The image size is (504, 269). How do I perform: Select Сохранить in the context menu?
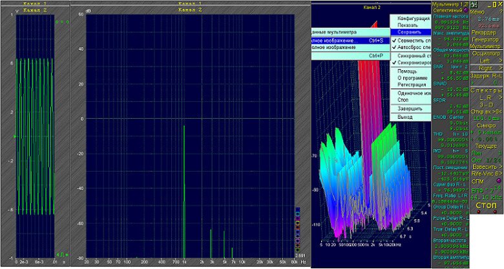click(410, 31)
